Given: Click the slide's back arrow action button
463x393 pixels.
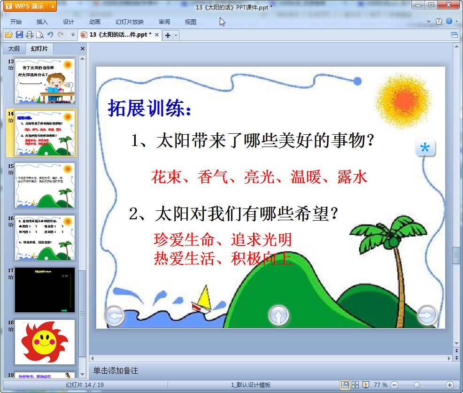Looking at the screenshot, I should (x=114, y=316).
